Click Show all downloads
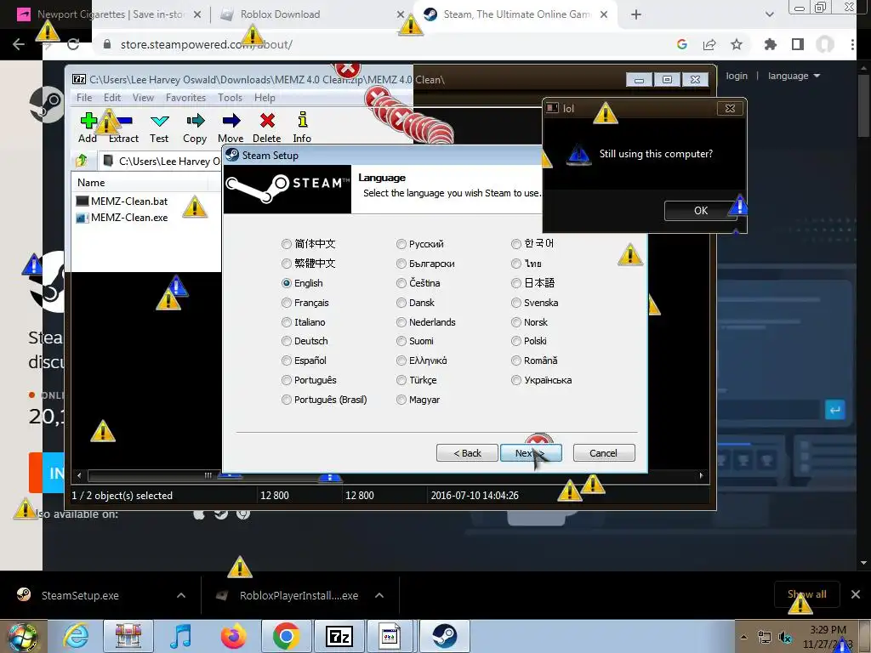The image size is (871, 653). [807, 594]
